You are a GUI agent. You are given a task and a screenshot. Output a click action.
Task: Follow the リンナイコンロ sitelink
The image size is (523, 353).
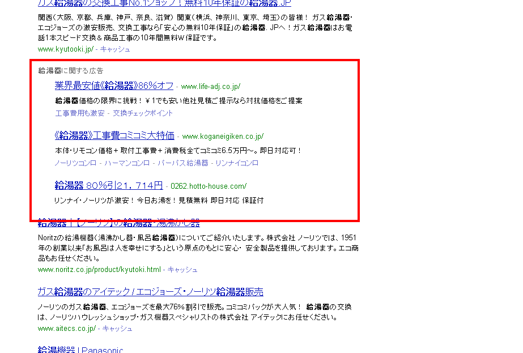(x=237, y=163)
